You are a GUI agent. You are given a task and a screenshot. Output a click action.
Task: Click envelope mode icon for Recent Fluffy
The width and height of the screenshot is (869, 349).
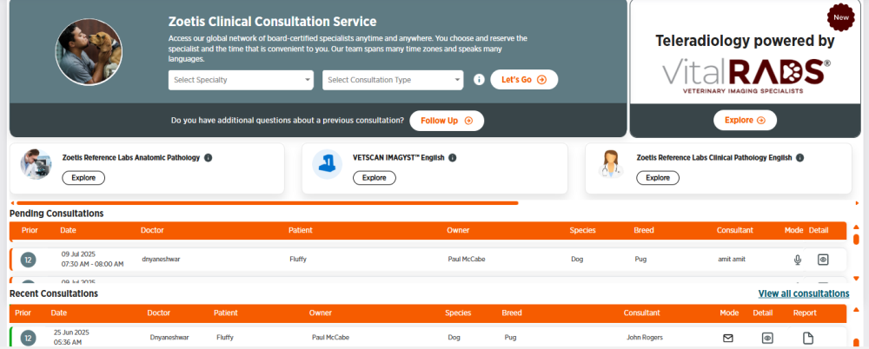pyautogui.click(x=727, y=338)
